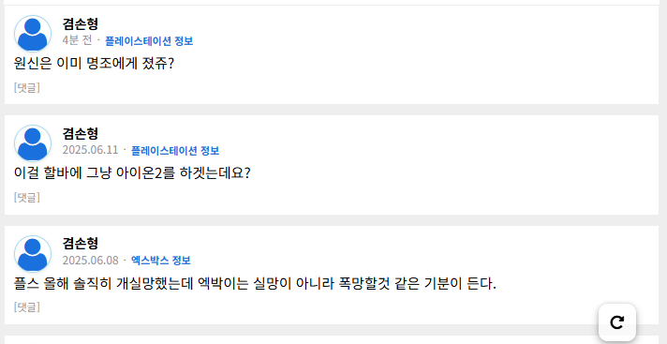
Task: Open avatar of the 4분 전 post
Action: [33, 34]
